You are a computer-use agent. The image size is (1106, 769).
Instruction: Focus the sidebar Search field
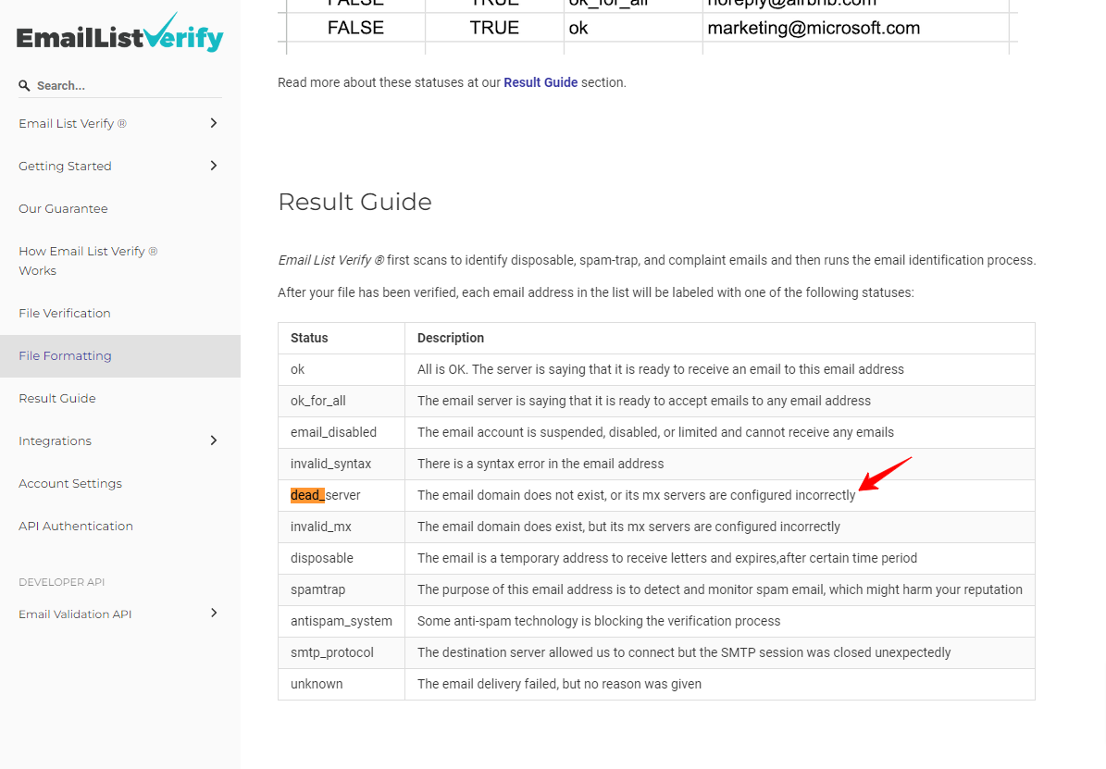pyautogui.click(x=120, y=85)
